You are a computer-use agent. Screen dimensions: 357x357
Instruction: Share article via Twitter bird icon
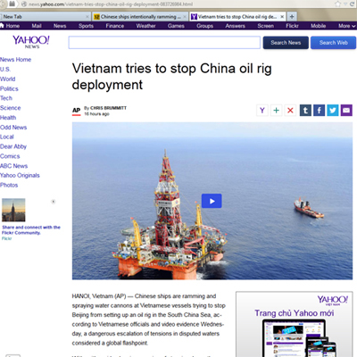[333, 111]
